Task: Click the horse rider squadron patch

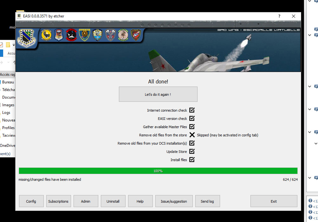Action: pyautogui.click(x=123, y=35)
